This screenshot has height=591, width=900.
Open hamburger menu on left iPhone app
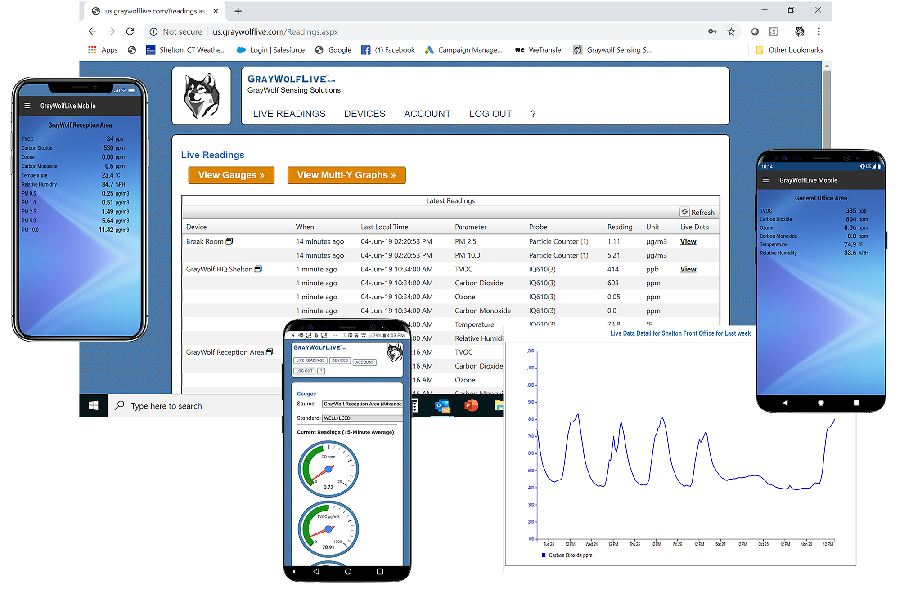[27, 106]
